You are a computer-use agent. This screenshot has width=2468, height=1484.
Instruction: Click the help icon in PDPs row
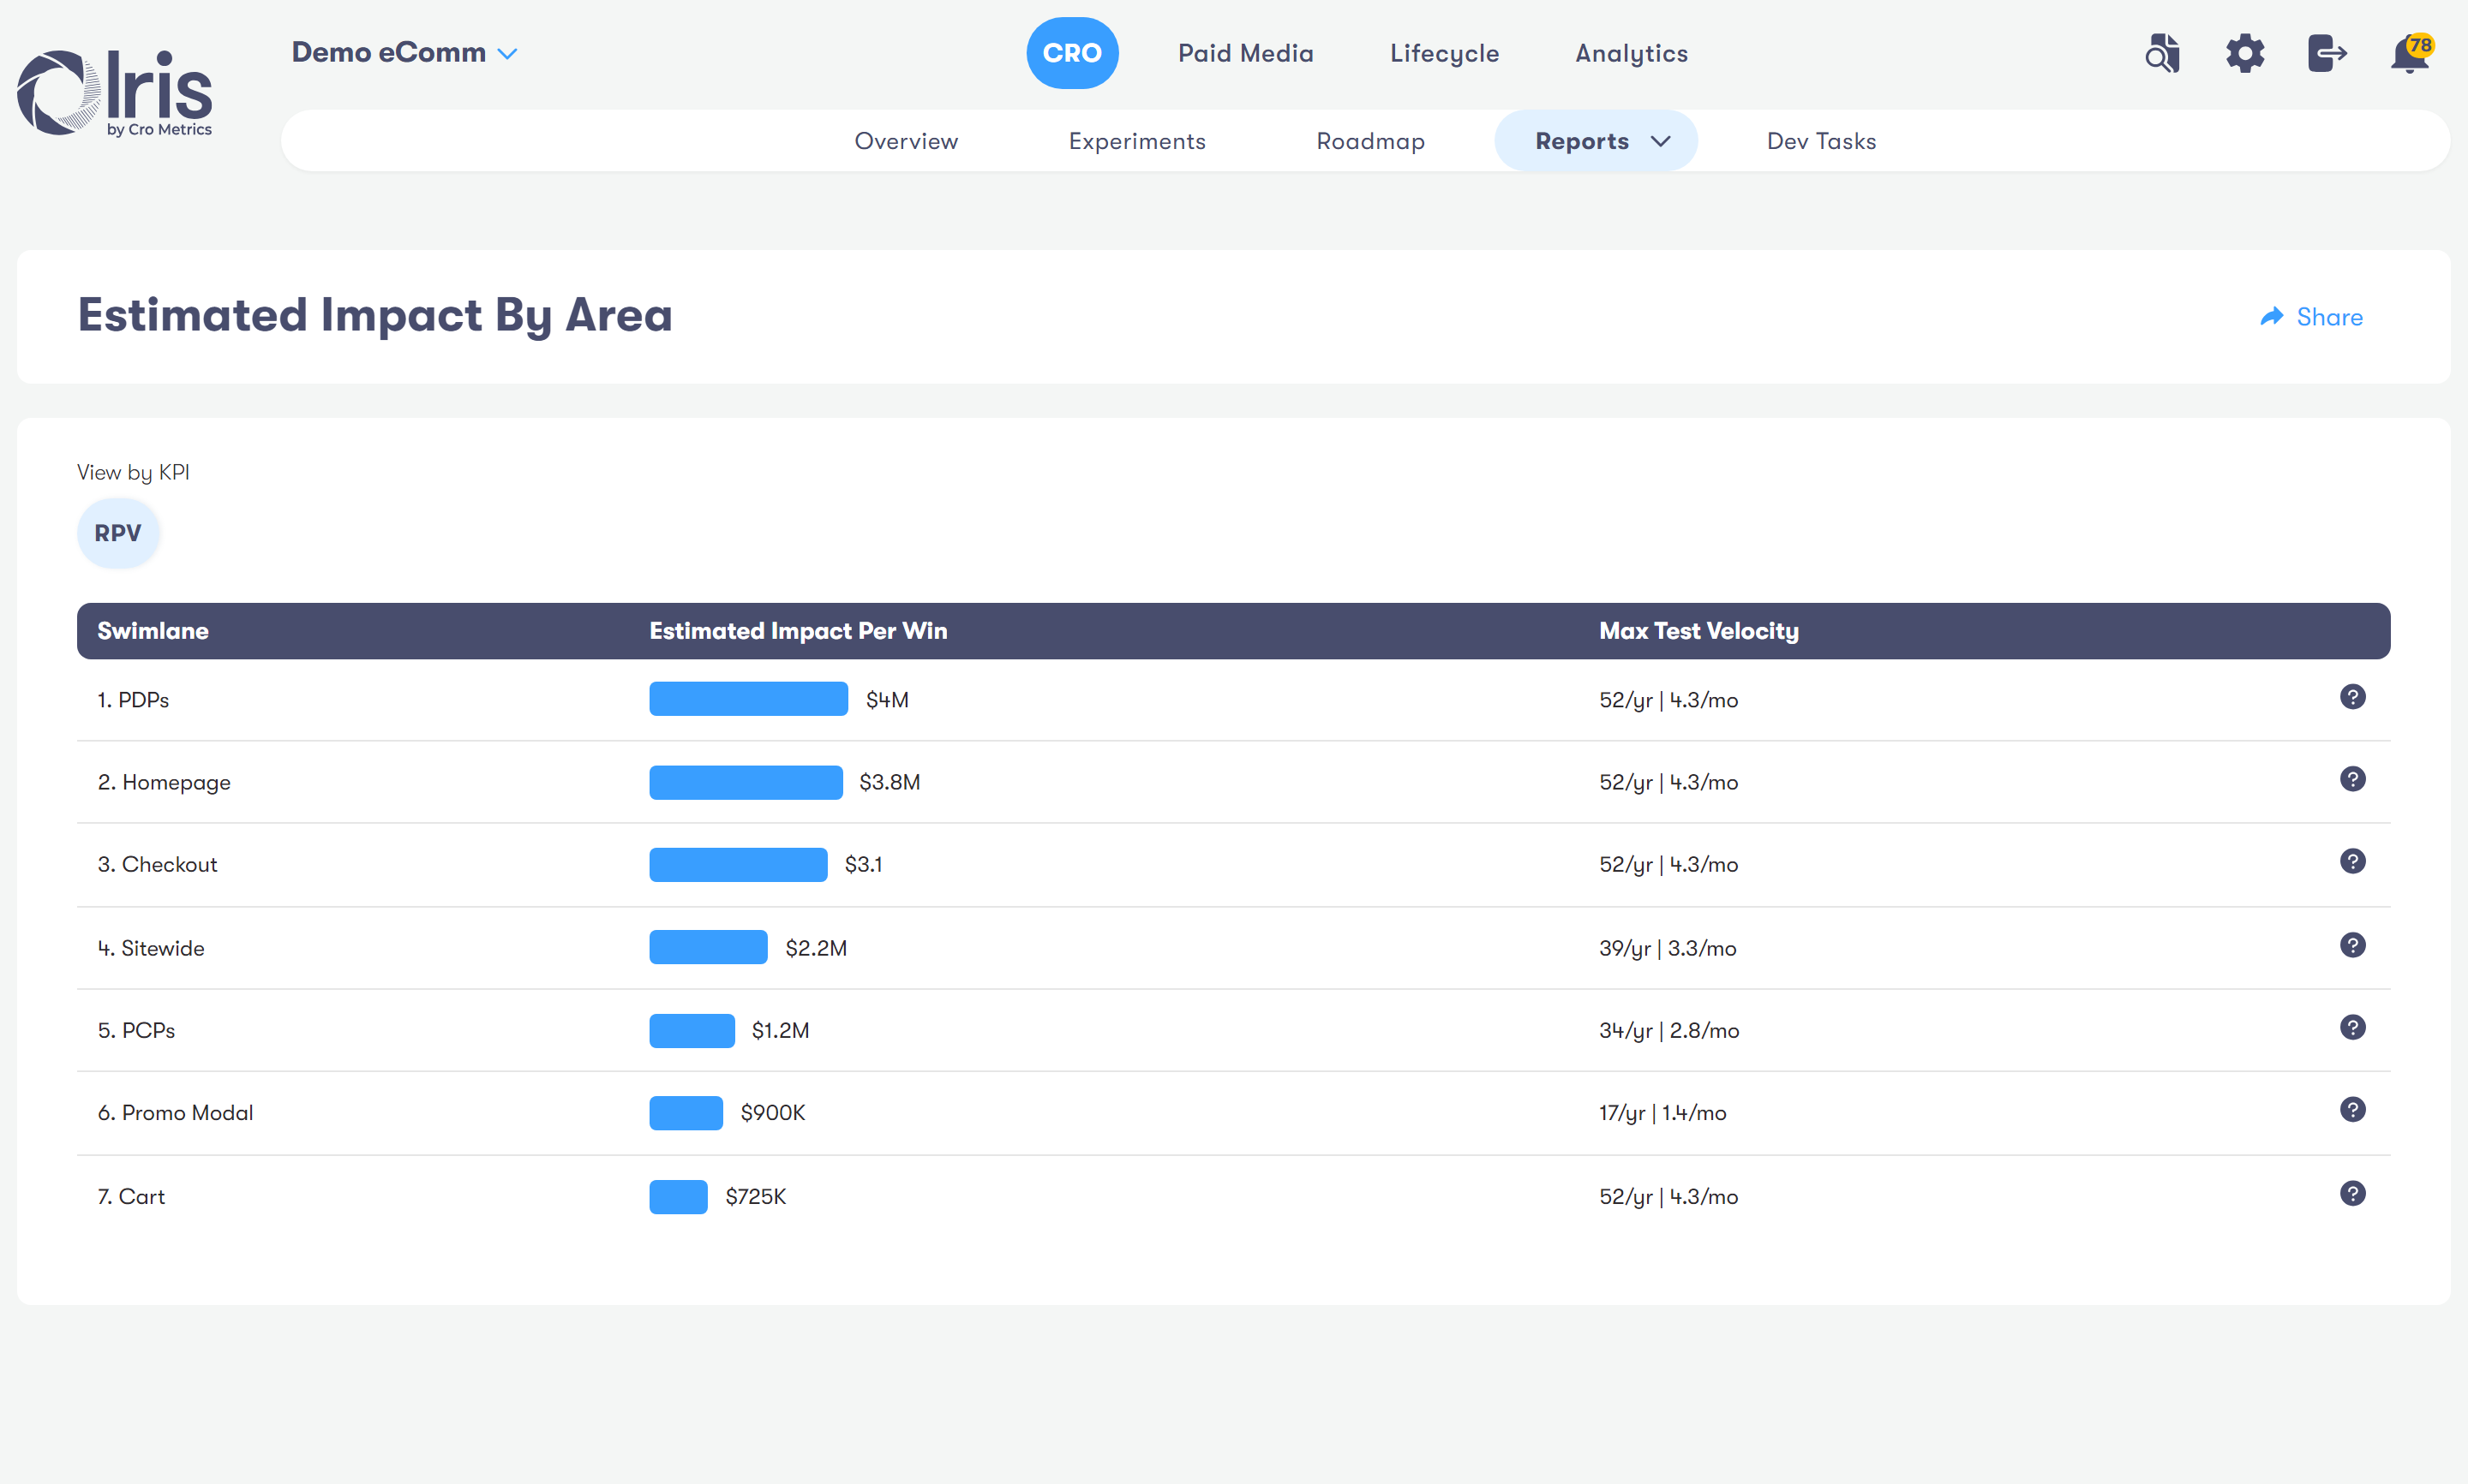pyautogui.click(x=2352, y=697)
